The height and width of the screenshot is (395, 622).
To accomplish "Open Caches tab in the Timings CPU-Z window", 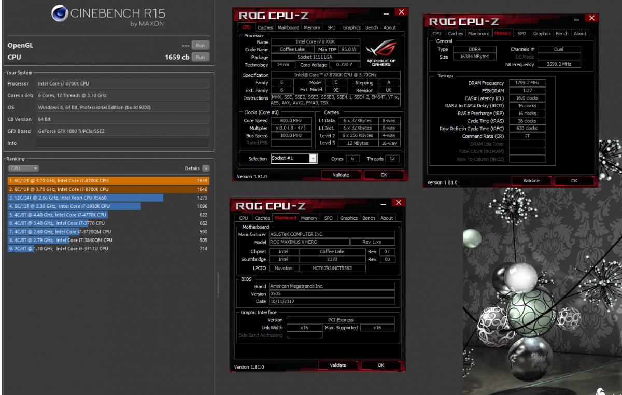I will [x=456, y=33].
